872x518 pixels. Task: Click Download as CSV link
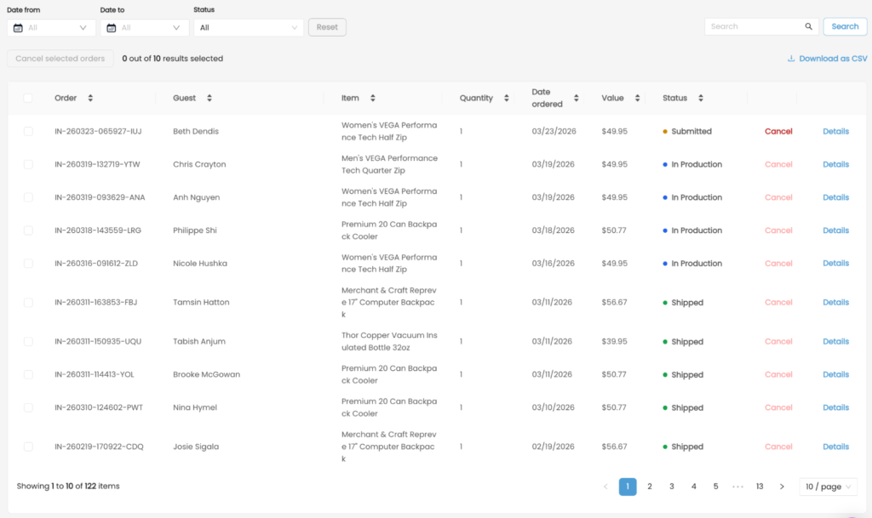click(827, 60)
